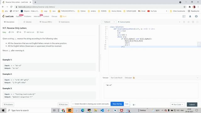Open the Interview menu item
Screen dimensions: 201x113
point(37,16)
